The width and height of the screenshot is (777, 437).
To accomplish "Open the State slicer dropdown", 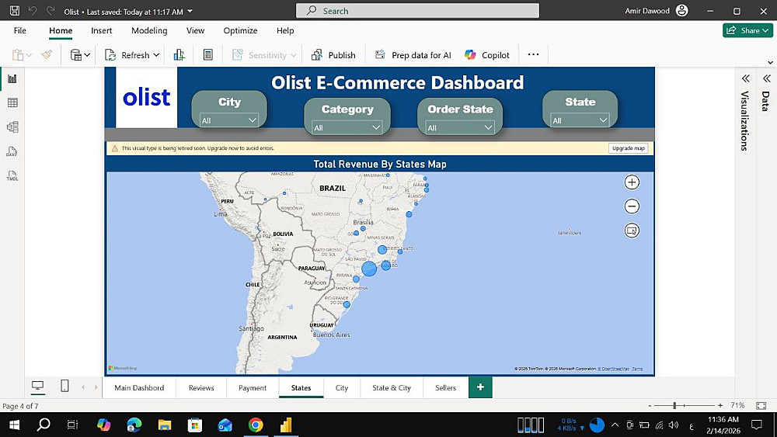I will pyautogui.click(x=580, y=120).
